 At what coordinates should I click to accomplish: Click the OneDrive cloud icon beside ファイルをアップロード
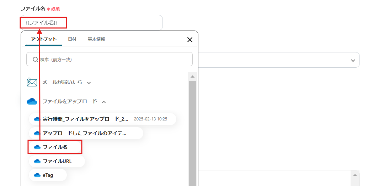(x=32, y=101)
